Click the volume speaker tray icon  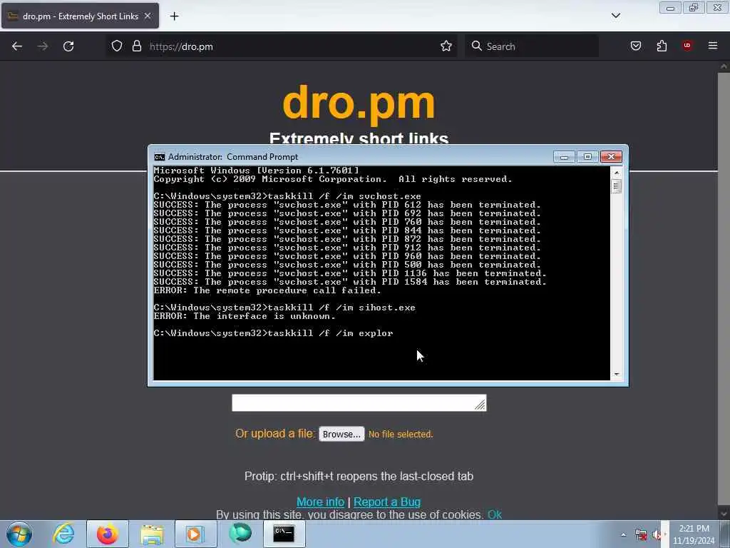coord(657,535)
